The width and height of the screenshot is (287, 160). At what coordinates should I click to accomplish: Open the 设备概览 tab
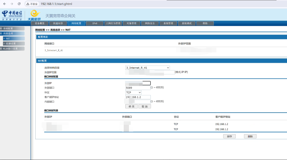40,23
